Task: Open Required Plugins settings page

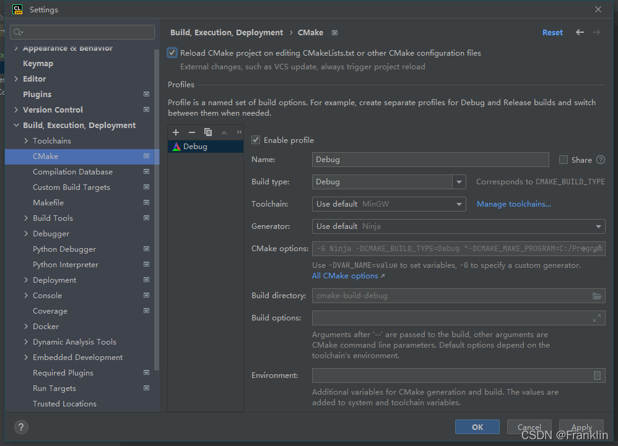Action: [x=63, y=373]
